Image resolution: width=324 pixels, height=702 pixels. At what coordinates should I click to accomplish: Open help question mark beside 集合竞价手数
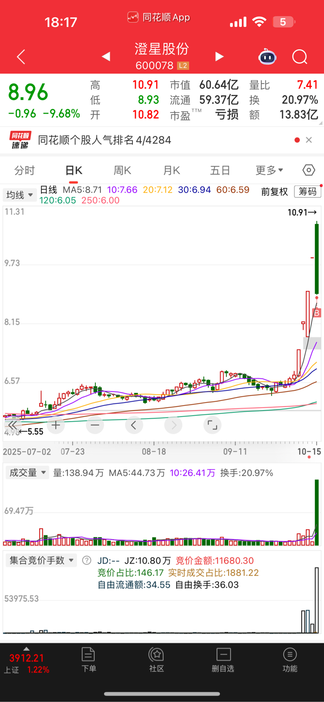[x=86, y=560]
